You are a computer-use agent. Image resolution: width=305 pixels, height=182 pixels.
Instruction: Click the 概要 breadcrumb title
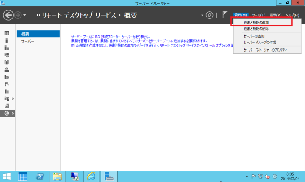pos(130,15)
